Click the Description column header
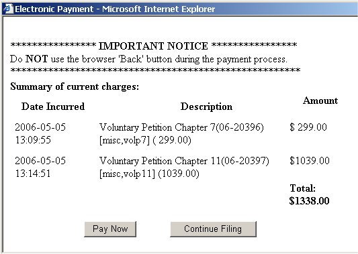This screenshot has width=358, height=254. tap(206, 107)
